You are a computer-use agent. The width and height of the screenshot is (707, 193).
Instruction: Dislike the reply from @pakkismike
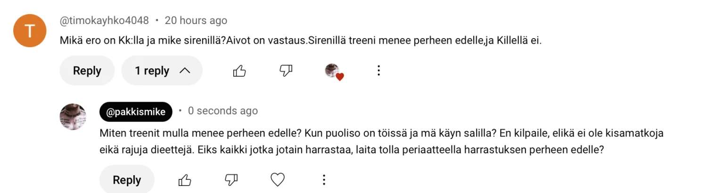click(x=231, y=180)
